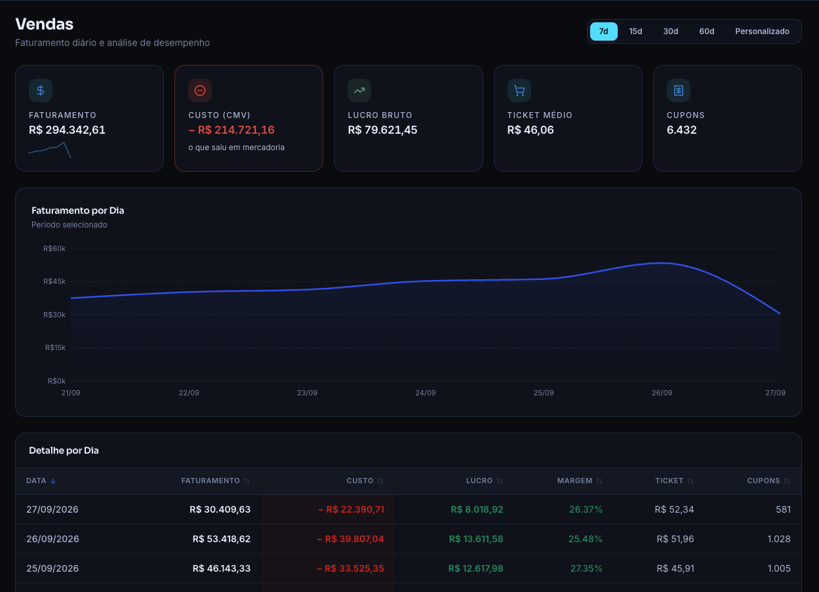The image size is (819, 592).
Task: Switch to the 60d period
Action: (707, 31)
